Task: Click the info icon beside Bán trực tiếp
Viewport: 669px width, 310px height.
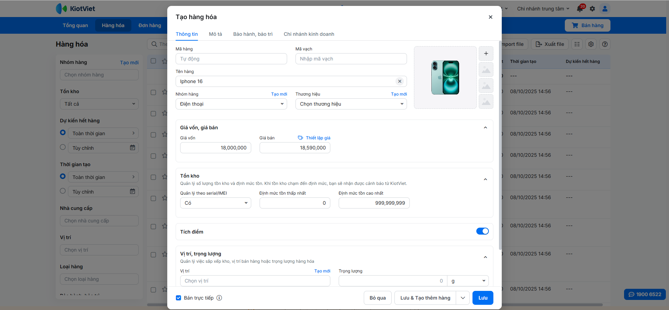Action: pos(219,298)
